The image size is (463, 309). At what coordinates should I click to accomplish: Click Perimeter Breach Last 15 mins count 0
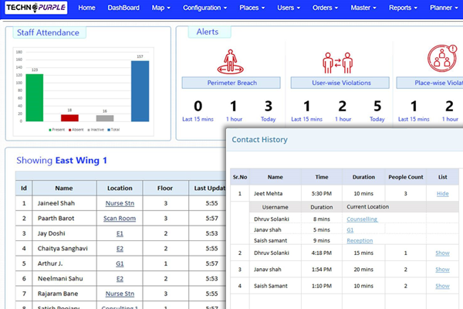pos(198,106)
